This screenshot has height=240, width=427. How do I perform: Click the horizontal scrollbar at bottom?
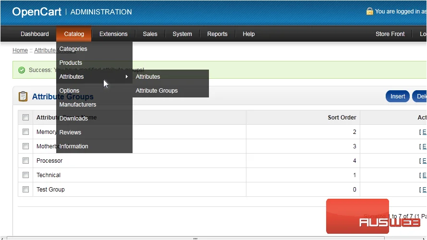[195, 238]
